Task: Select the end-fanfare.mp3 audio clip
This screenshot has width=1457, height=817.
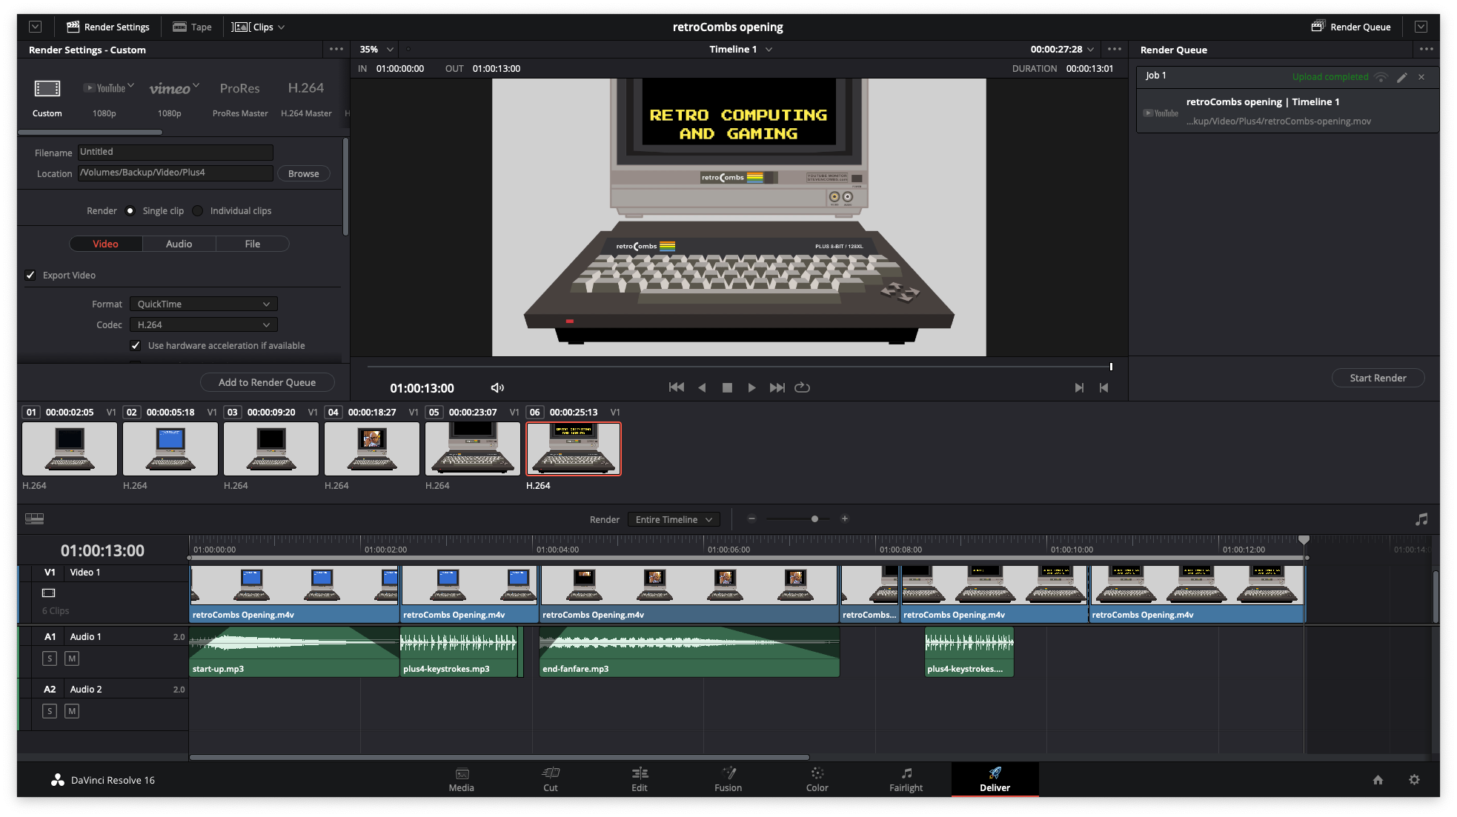Action: [689, 652]
